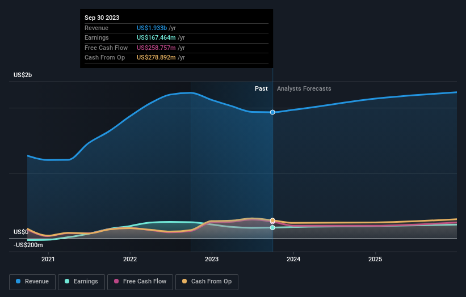Select the 2024 x-axis label
This screenshot has width=466, height=297.
coord(293,259)
